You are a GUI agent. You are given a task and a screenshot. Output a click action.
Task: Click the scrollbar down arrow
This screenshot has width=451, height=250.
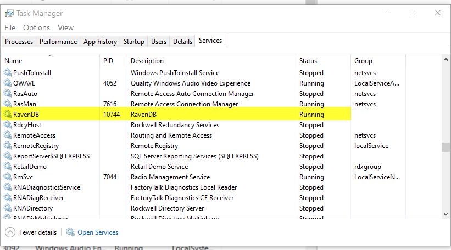(x=446, y=214)
